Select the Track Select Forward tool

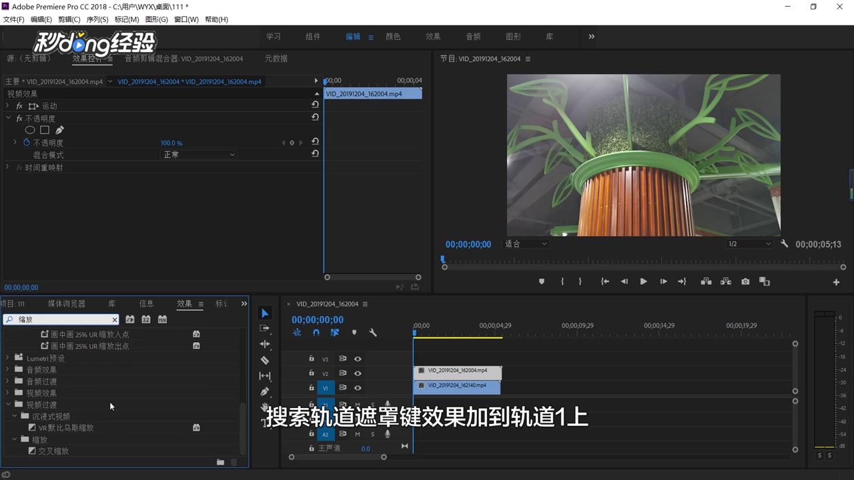tap(265, 329)
